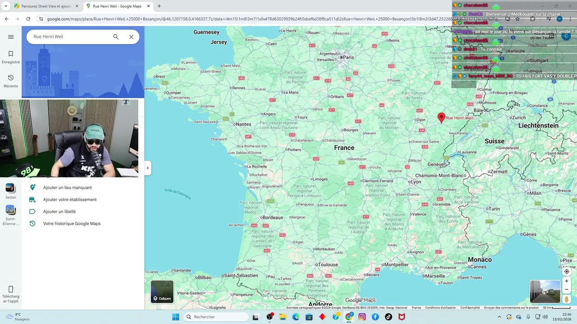The width and height of the screenshot is (577, 324).
Task: Open McAfee from the taskbar
Action: click(402, 317)
